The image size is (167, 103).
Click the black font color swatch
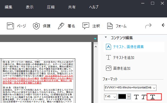122,96
